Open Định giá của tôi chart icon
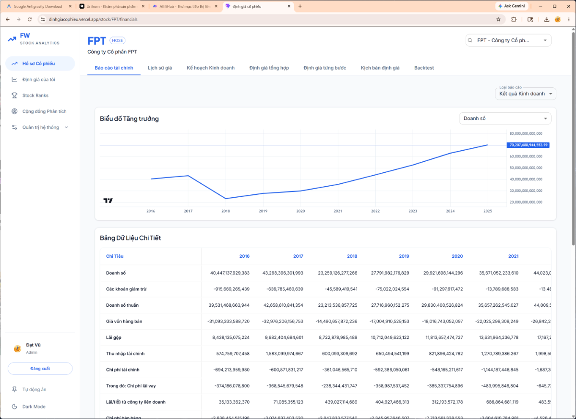Screen dimensions: 576x419 point(15,79)
